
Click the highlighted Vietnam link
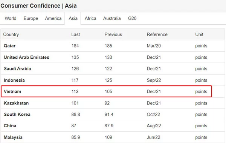click(x=12, y=91)
